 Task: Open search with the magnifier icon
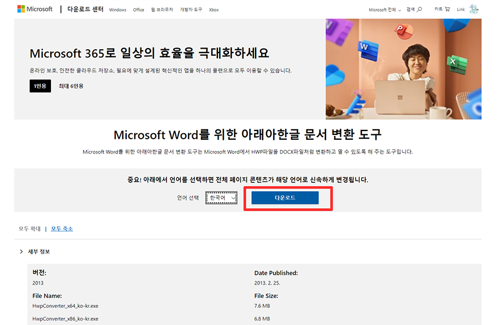[419, 9]
